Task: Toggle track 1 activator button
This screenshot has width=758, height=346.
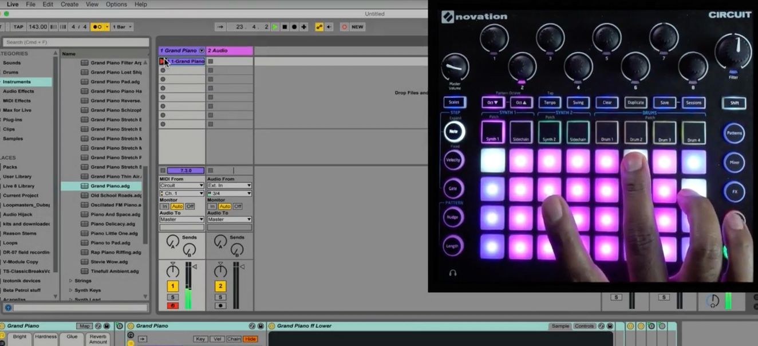Action: pos(172,286)
